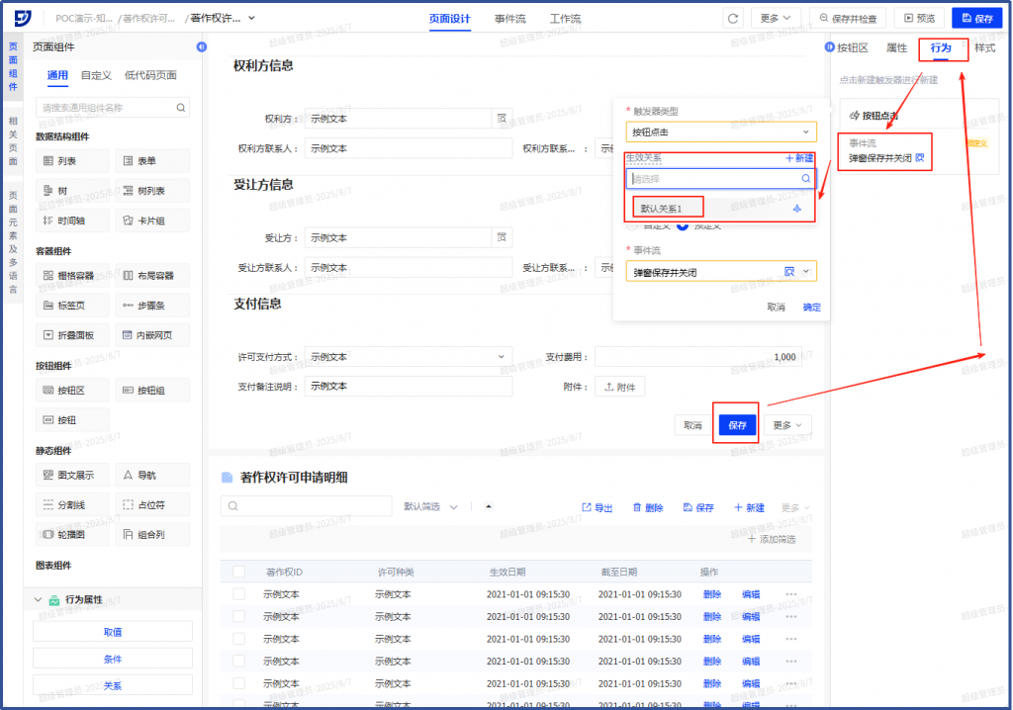This screenshot has width=1013, height=710.
Task: Open the 更多 dropdown in top toolbar
Action: tap(776, 18)
